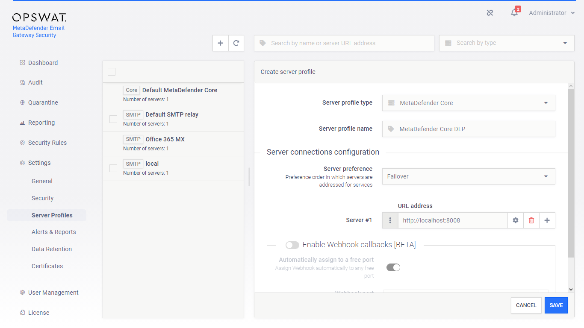Click the Settings gear icon in sidebar
Image resolution: width=584 pixels, height=328 pixels.
(22, 163)
